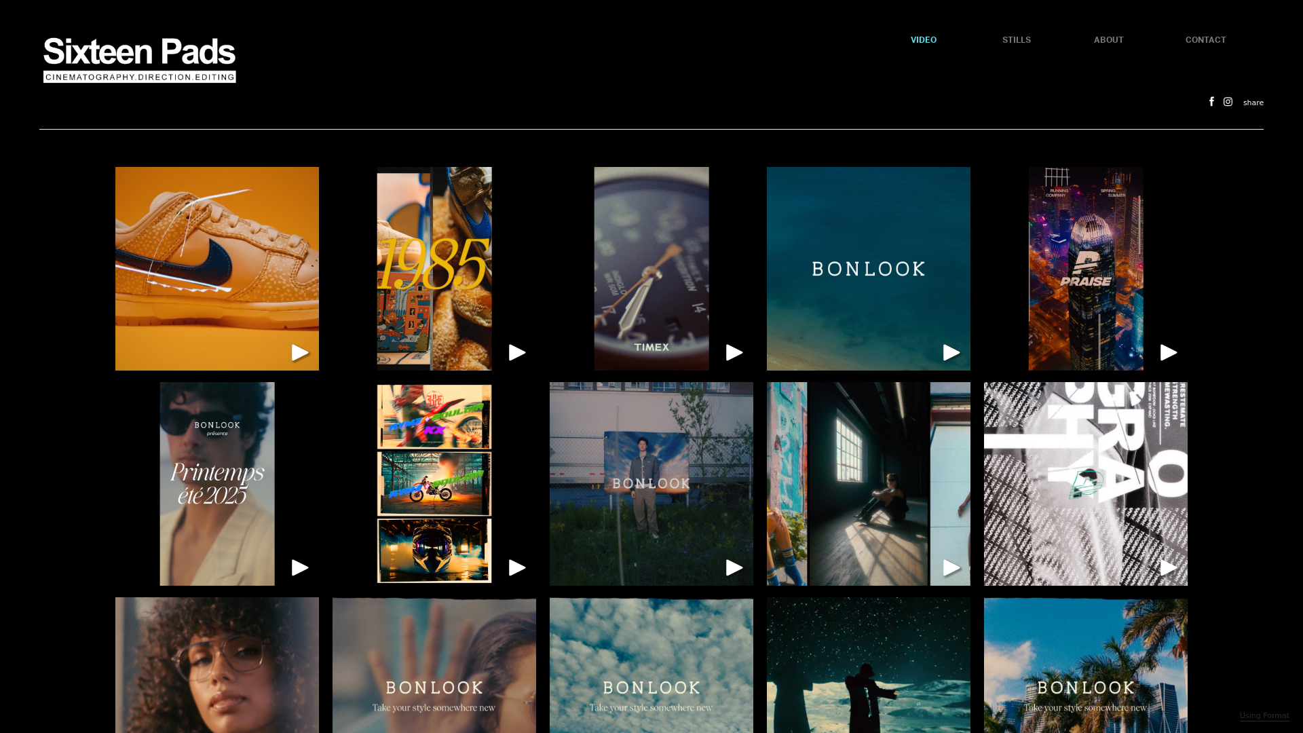Viewport: 1303px width, 733px height.
Task: Play the black-and-white typography video icon
Action: (x=1169, y=567)
